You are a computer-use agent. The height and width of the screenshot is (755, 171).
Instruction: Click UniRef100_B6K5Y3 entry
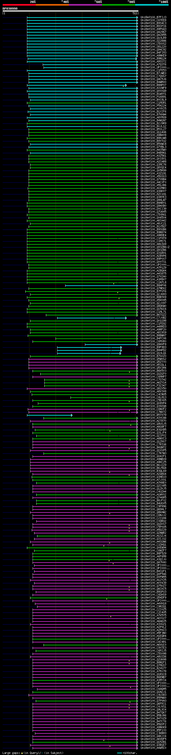pos(153,371)
